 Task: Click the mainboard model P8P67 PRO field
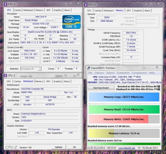coord(39,92)
